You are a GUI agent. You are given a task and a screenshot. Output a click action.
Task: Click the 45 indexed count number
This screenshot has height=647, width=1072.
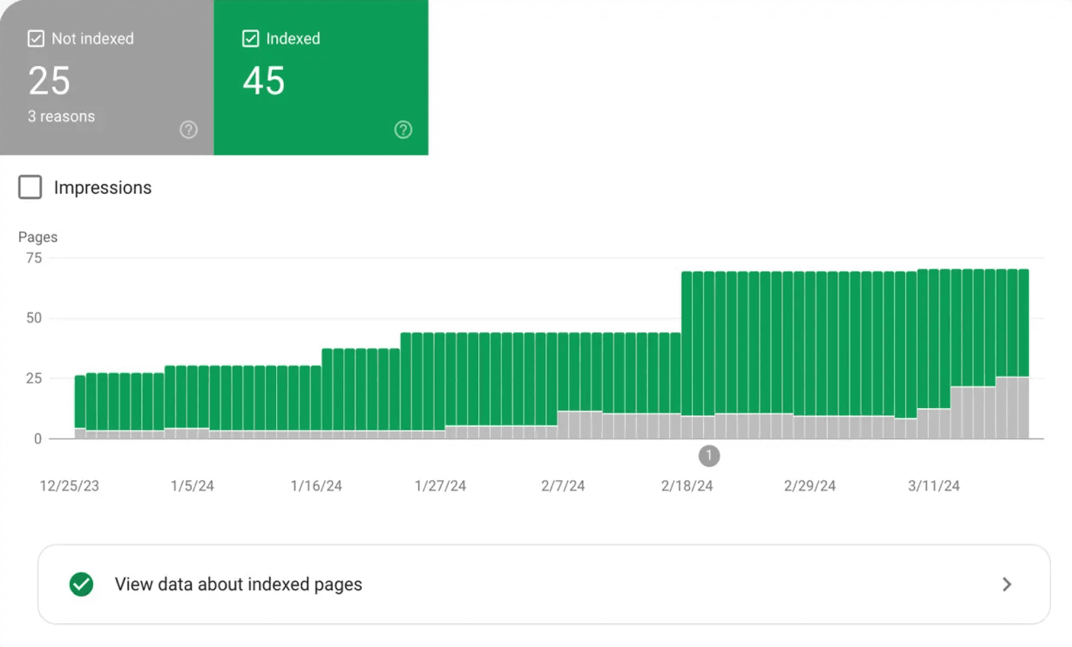[x=264, y=81]
